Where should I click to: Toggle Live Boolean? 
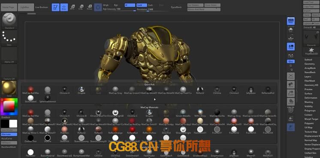42,7
